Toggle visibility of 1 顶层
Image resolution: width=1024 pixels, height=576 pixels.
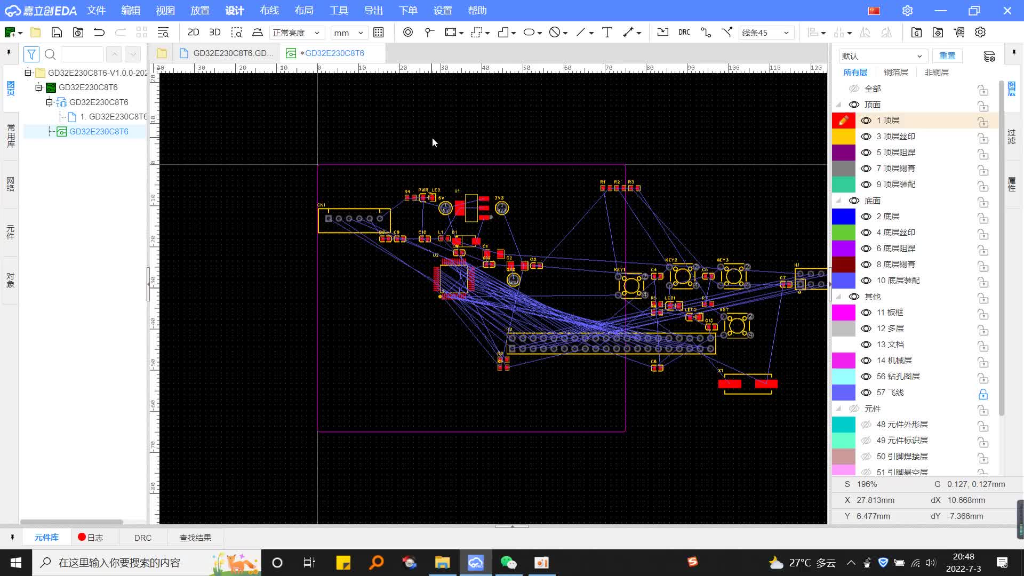866,121
